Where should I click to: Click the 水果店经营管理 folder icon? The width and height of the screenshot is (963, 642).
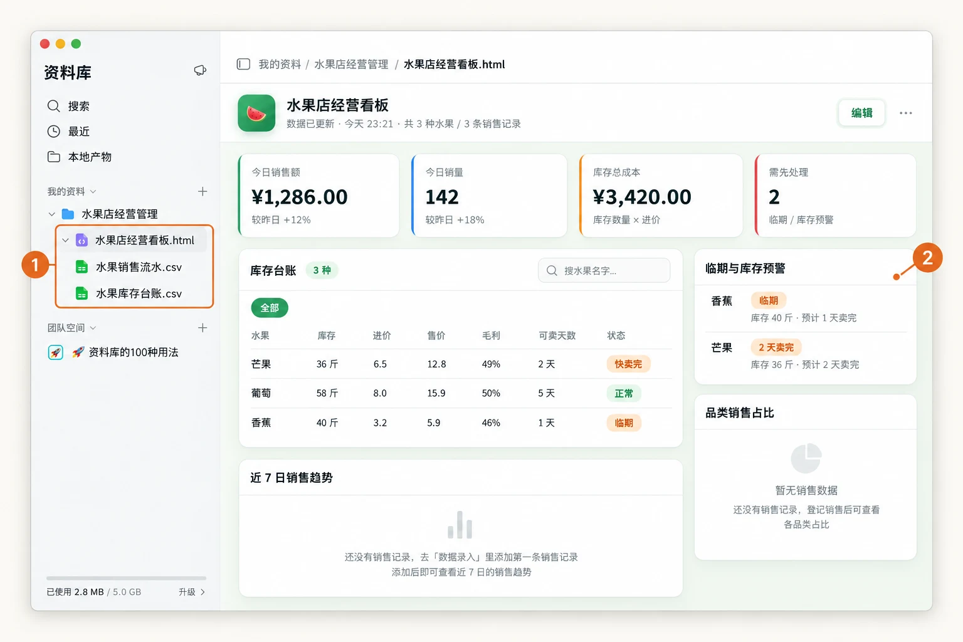tap(68, 214)
